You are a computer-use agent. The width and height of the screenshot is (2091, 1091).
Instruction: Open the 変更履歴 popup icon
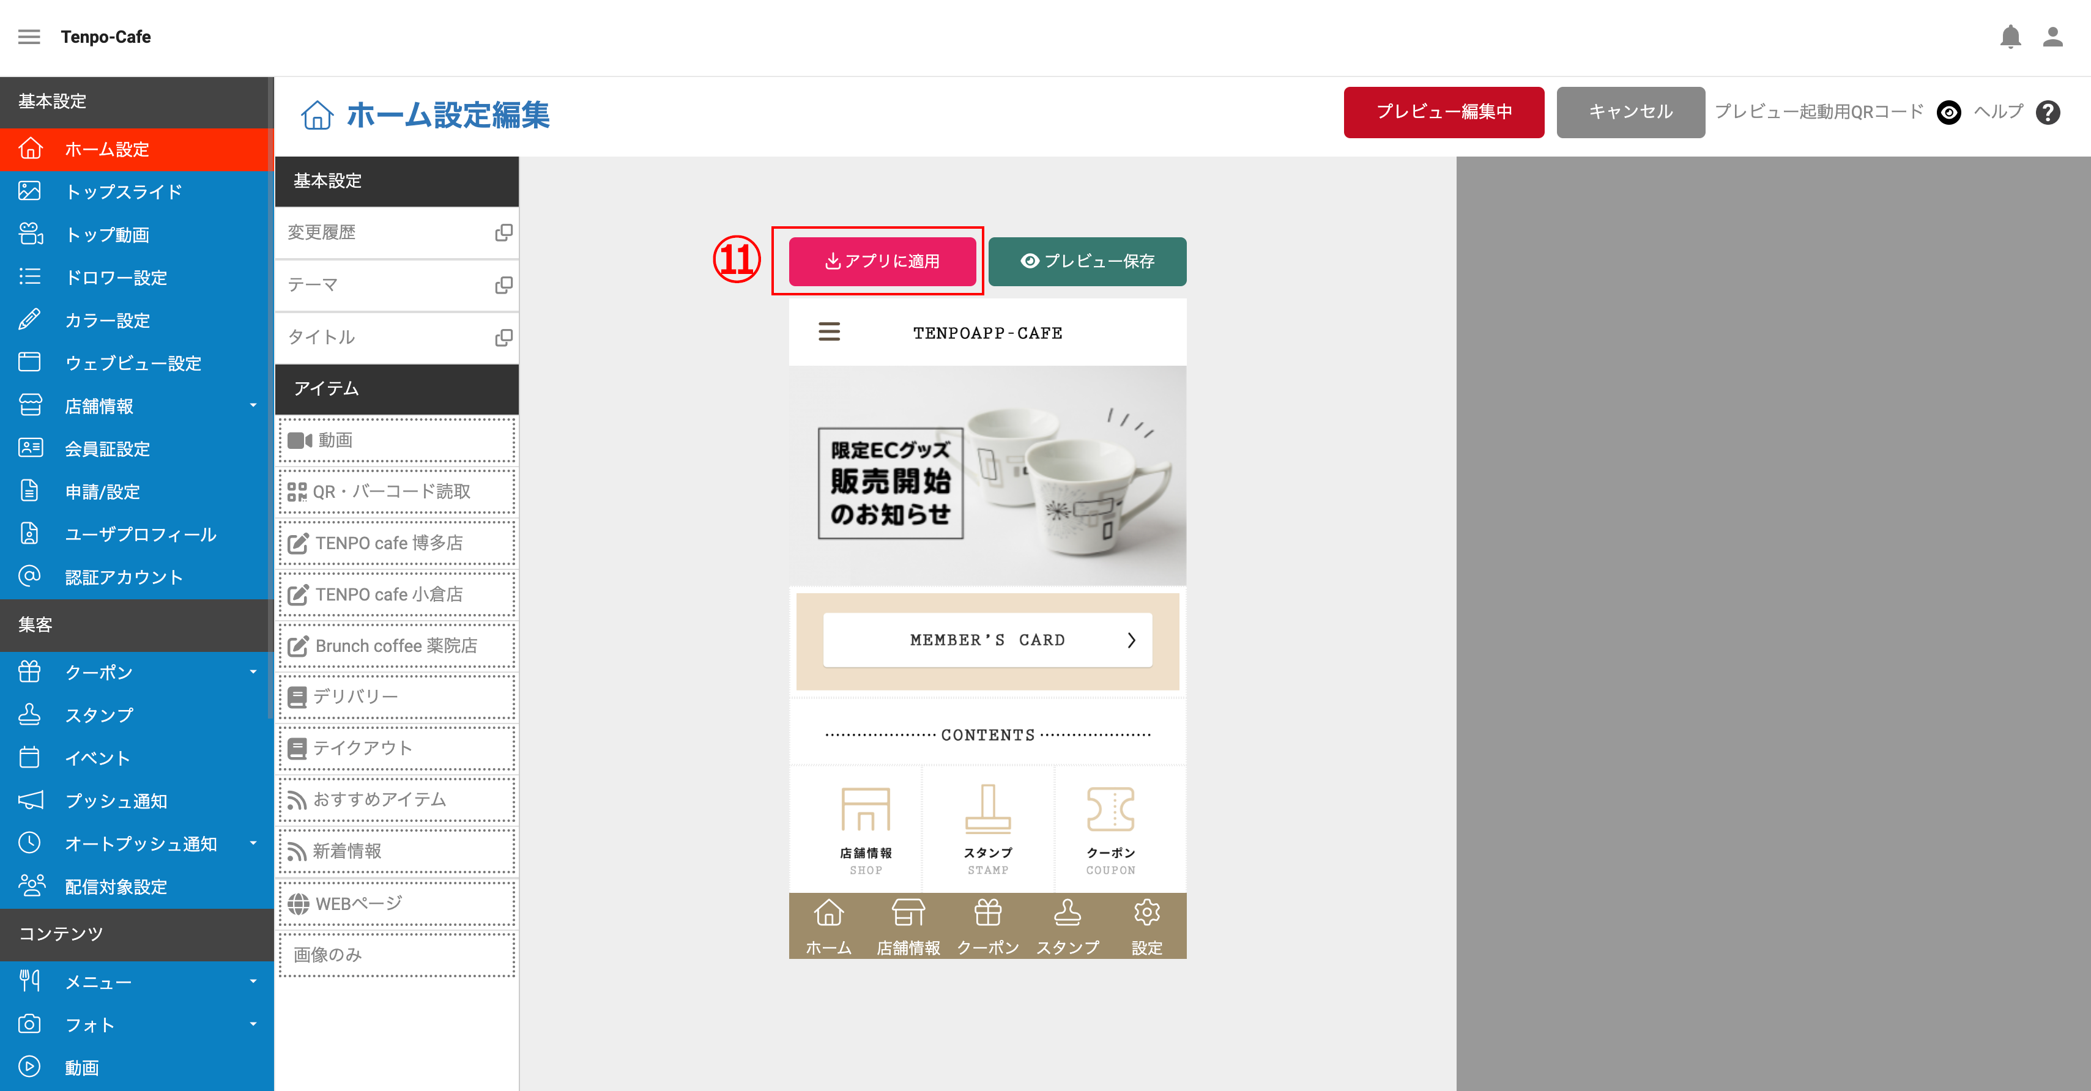(503, 233)
